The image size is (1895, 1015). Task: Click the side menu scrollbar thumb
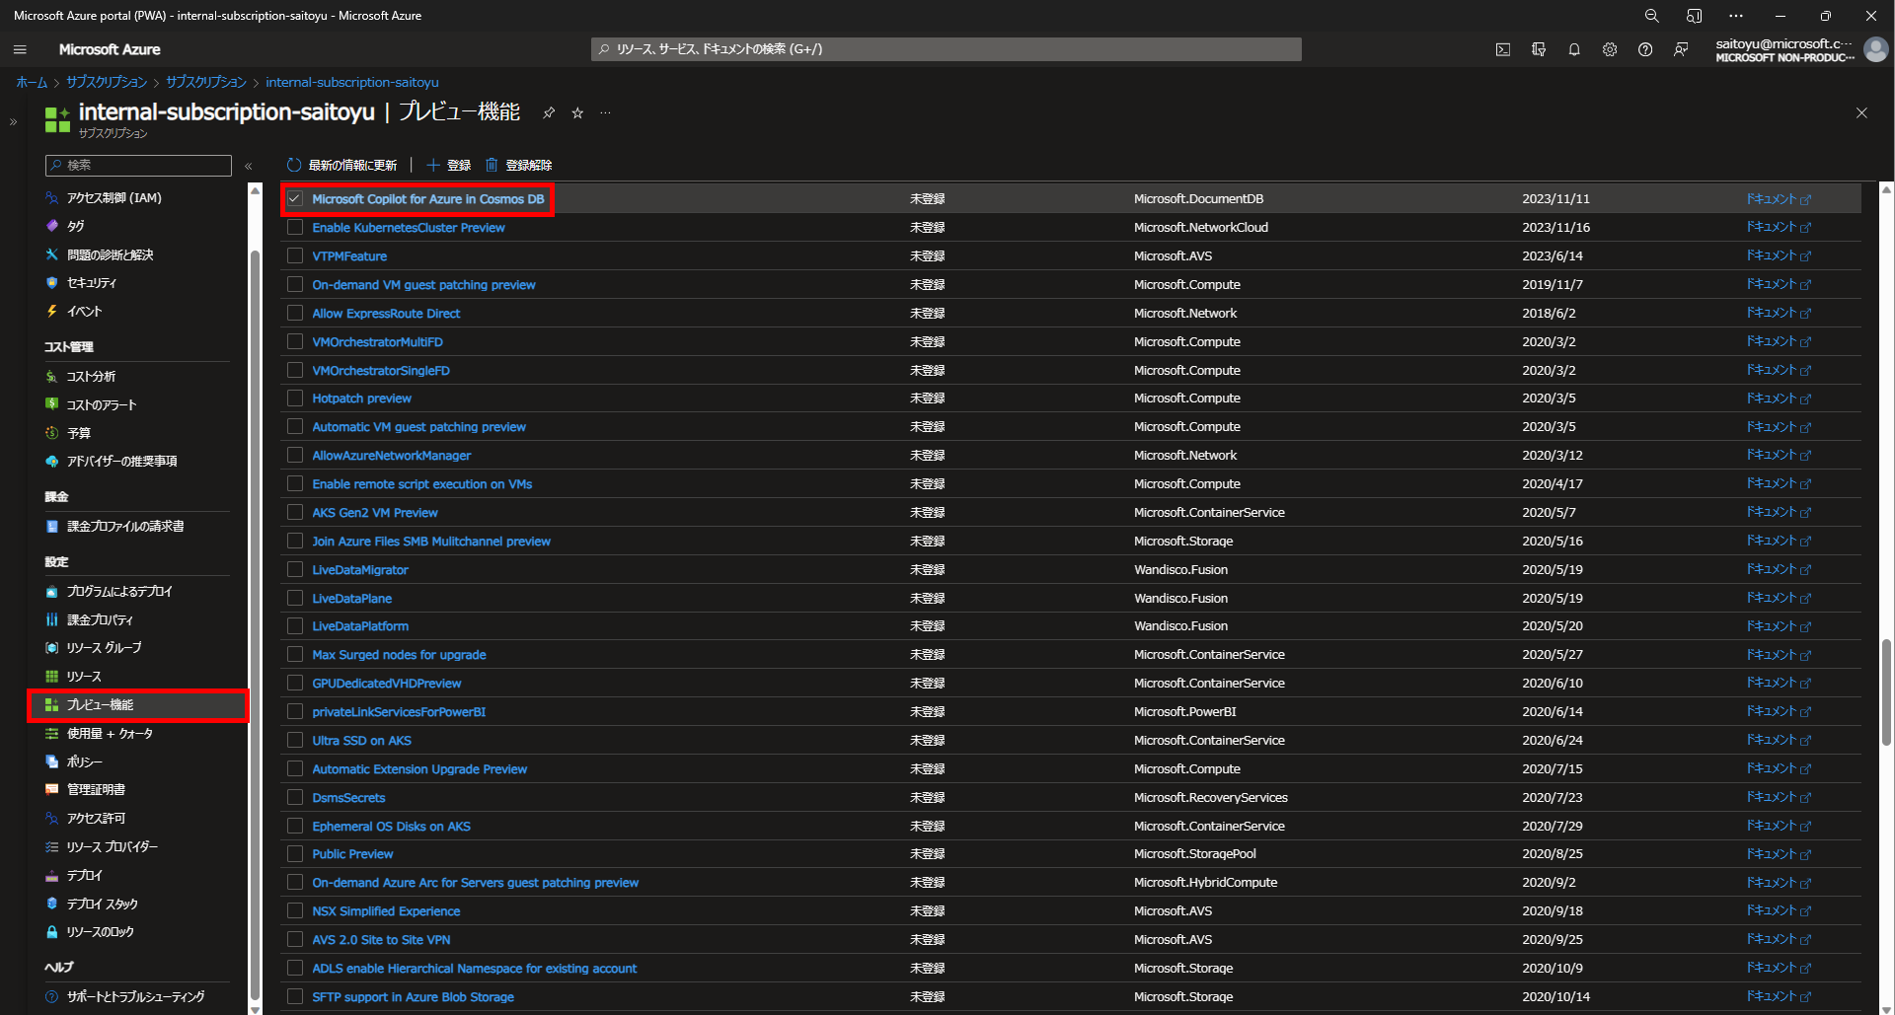pos(255,625)
